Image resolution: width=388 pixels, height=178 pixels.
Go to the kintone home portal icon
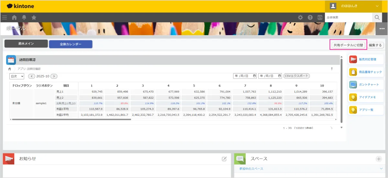14,17
